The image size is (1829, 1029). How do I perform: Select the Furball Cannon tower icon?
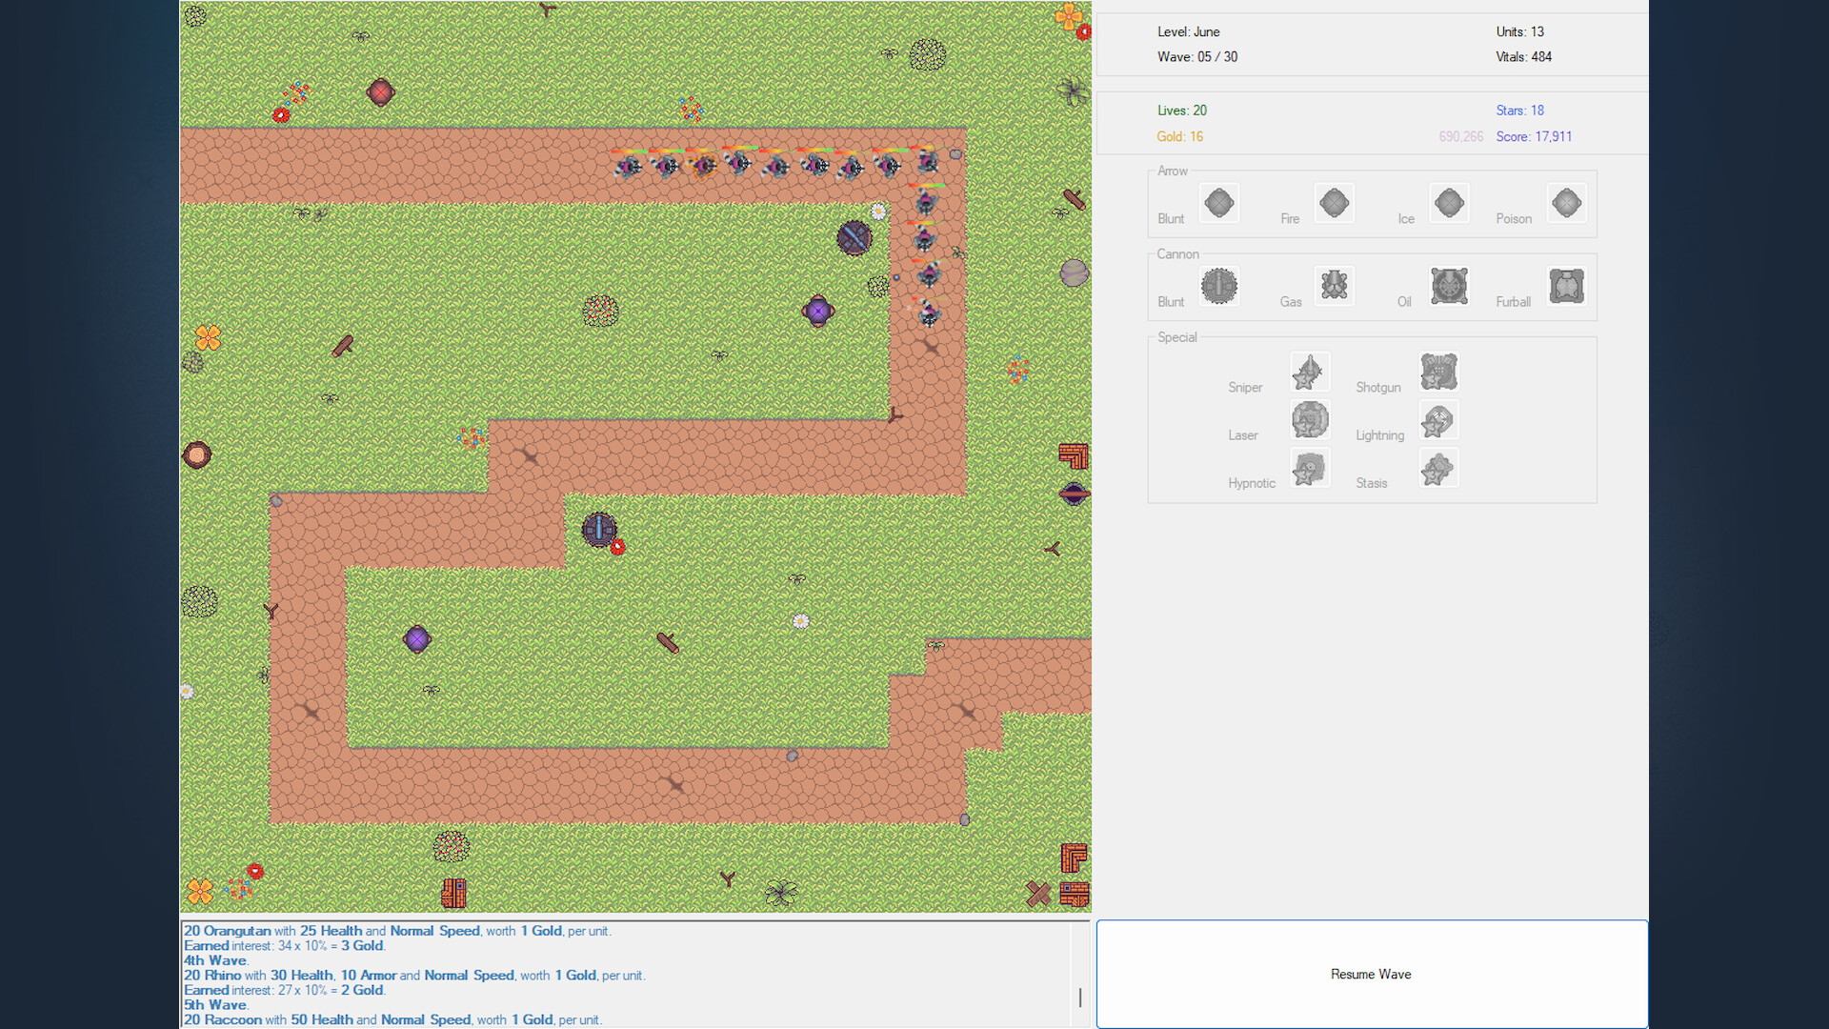[1566, 286]
